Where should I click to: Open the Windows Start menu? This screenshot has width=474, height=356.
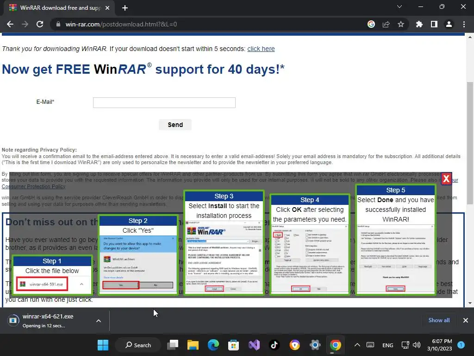[x=103, y=345]
